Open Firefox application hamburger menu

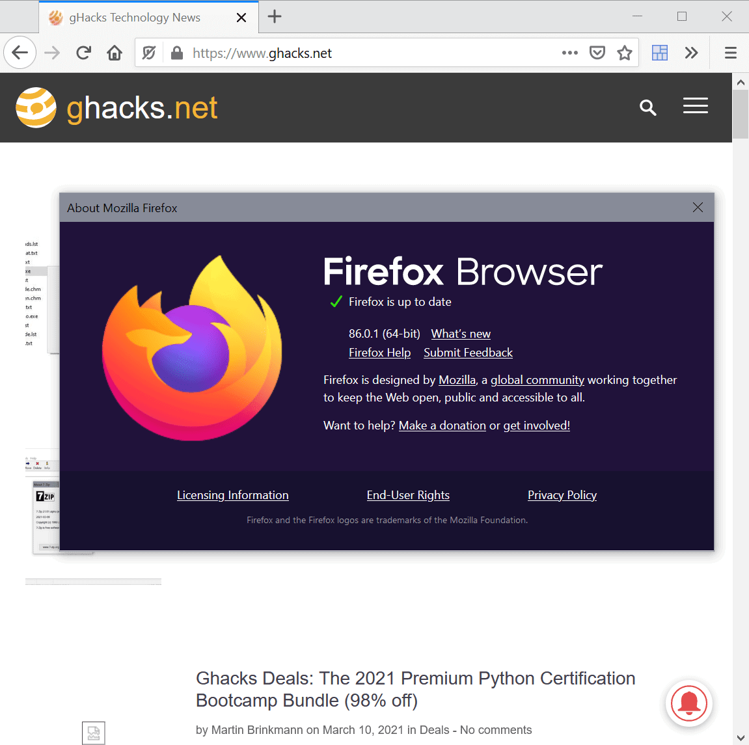(730, 53)
